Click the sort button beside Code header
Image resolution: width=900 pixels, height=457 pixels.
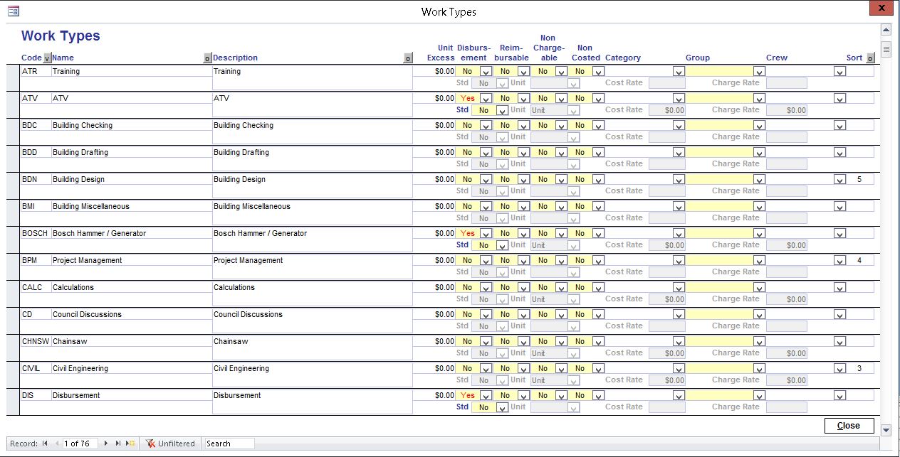tap(47, 58)
